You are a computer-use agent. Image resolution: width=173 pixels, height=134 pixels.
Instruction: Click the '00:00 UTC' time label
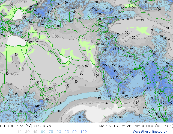(143, 126)
